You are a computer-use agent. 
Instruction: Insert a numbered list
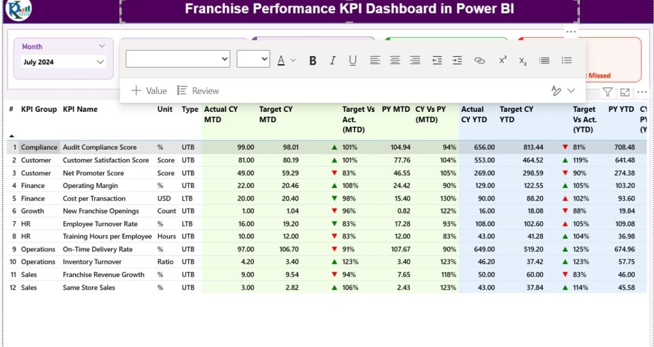(x=566, y=61)
